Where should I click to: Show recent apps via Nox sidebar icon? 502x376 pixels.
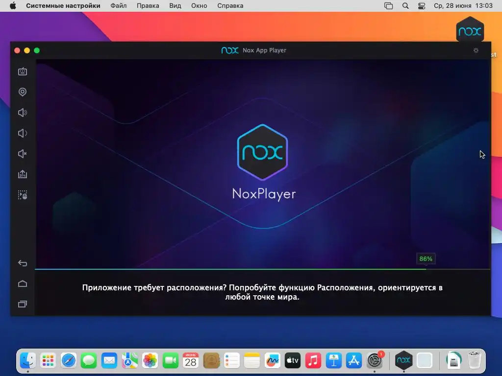[x=23, y=304]
